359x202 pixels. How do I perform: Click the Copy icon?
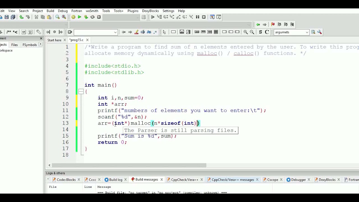[x=43, y=17]
